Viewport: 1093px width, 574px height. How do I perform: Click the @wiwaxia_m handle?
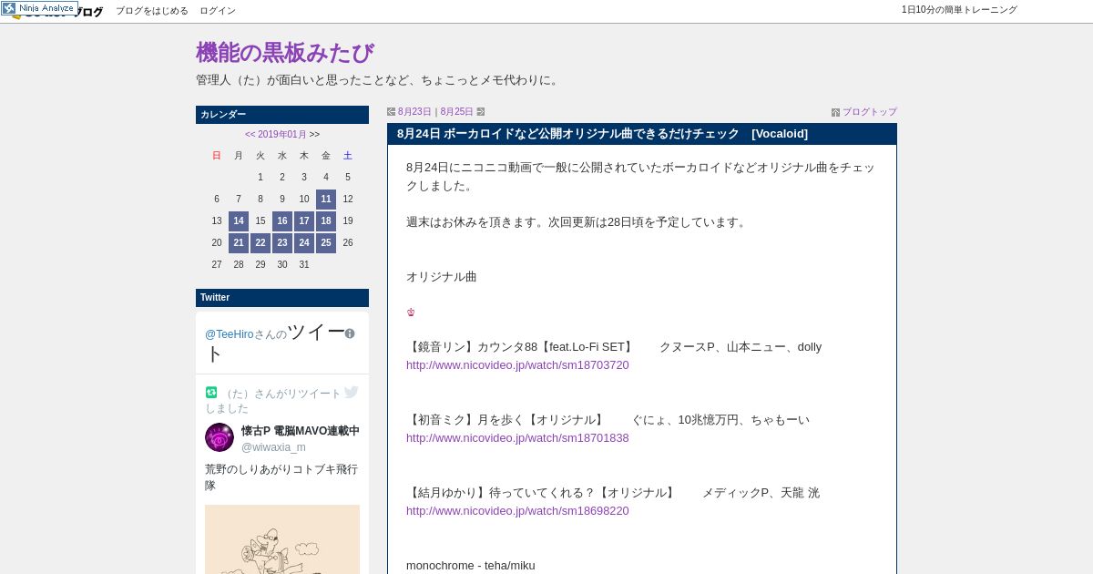pyautogui.click(x=273, y=447)
